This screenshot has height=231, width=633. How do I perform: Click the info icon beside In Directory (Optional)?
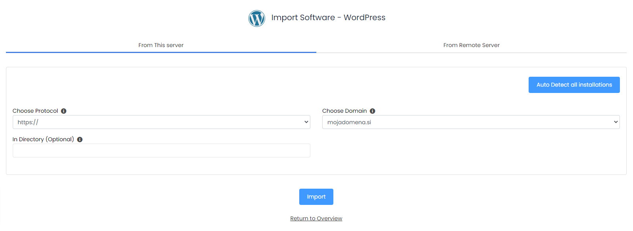80,140
